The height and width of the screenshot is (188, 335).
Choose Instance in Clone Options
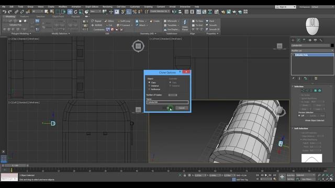pyautogui.click(x=153, y=86)
